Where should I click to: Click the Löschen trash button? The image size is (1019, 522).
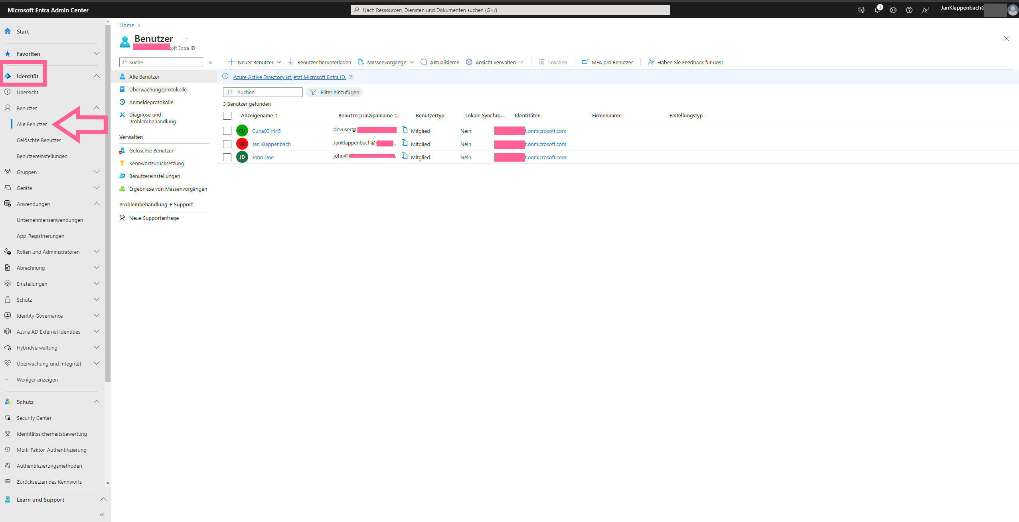553,62
